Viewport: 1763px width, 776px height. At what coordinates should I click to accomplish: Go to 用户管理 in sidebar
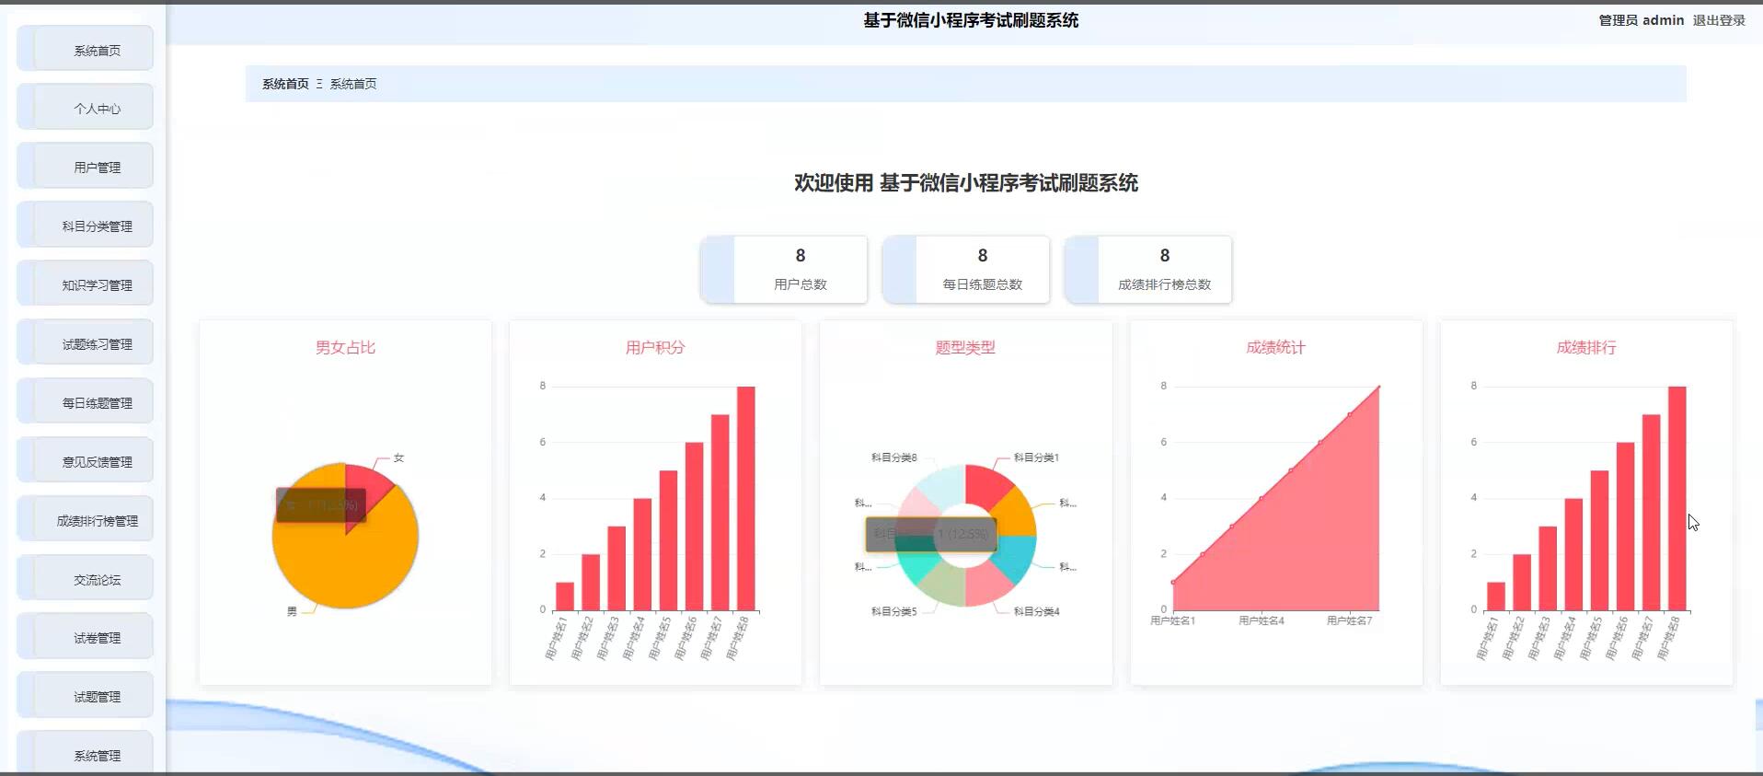[x=86, y=167]
